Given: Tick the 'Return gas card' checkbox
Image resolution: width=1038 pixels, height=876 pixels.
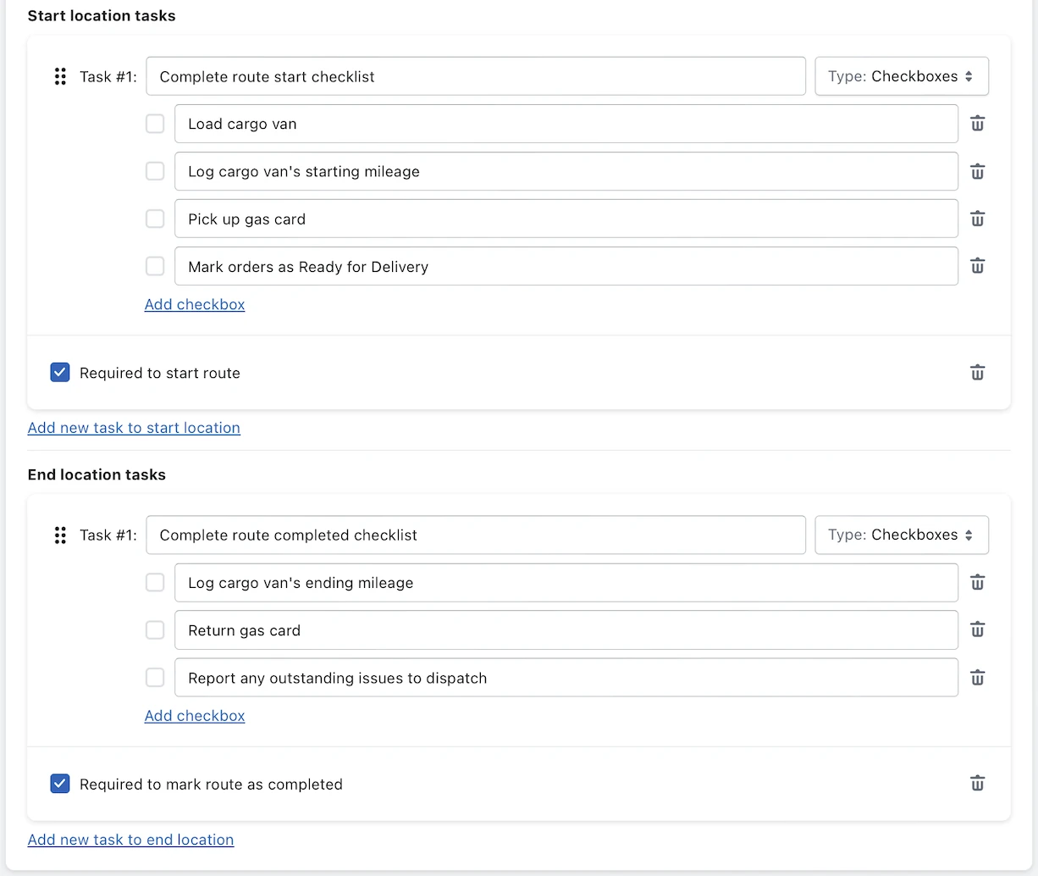Looking at the screenshot, I should coord(155,630).
